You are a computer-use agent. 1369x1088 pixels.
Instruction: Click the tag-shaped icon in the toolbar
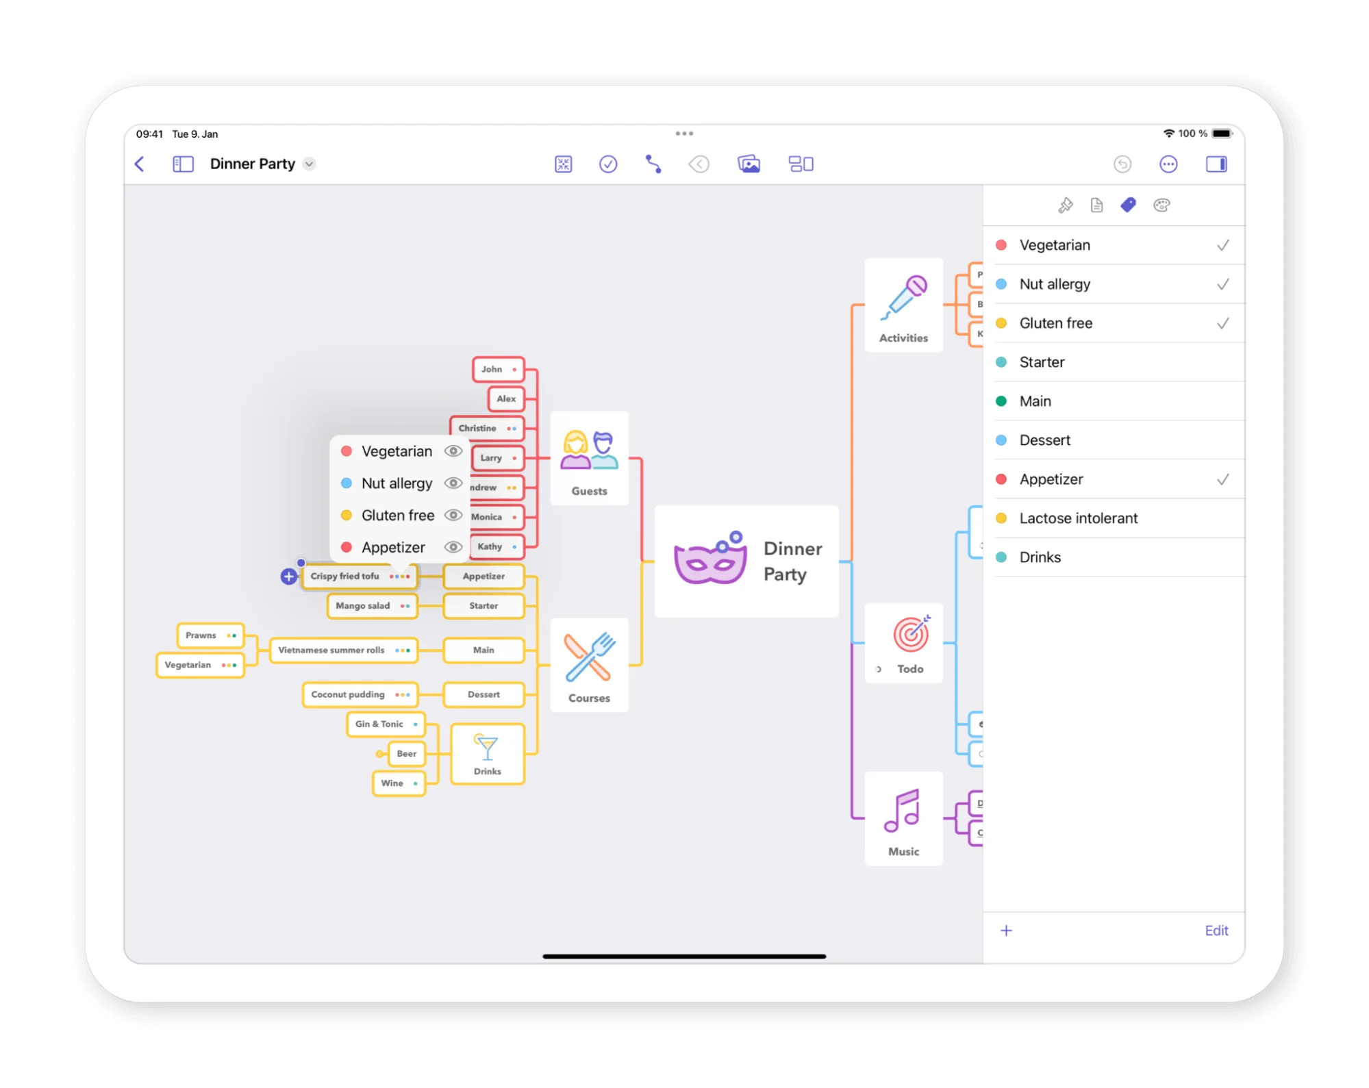point(699,164)
